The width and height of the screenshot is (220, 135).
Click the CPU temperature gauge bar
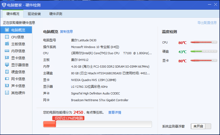click(x=204, y=42)
